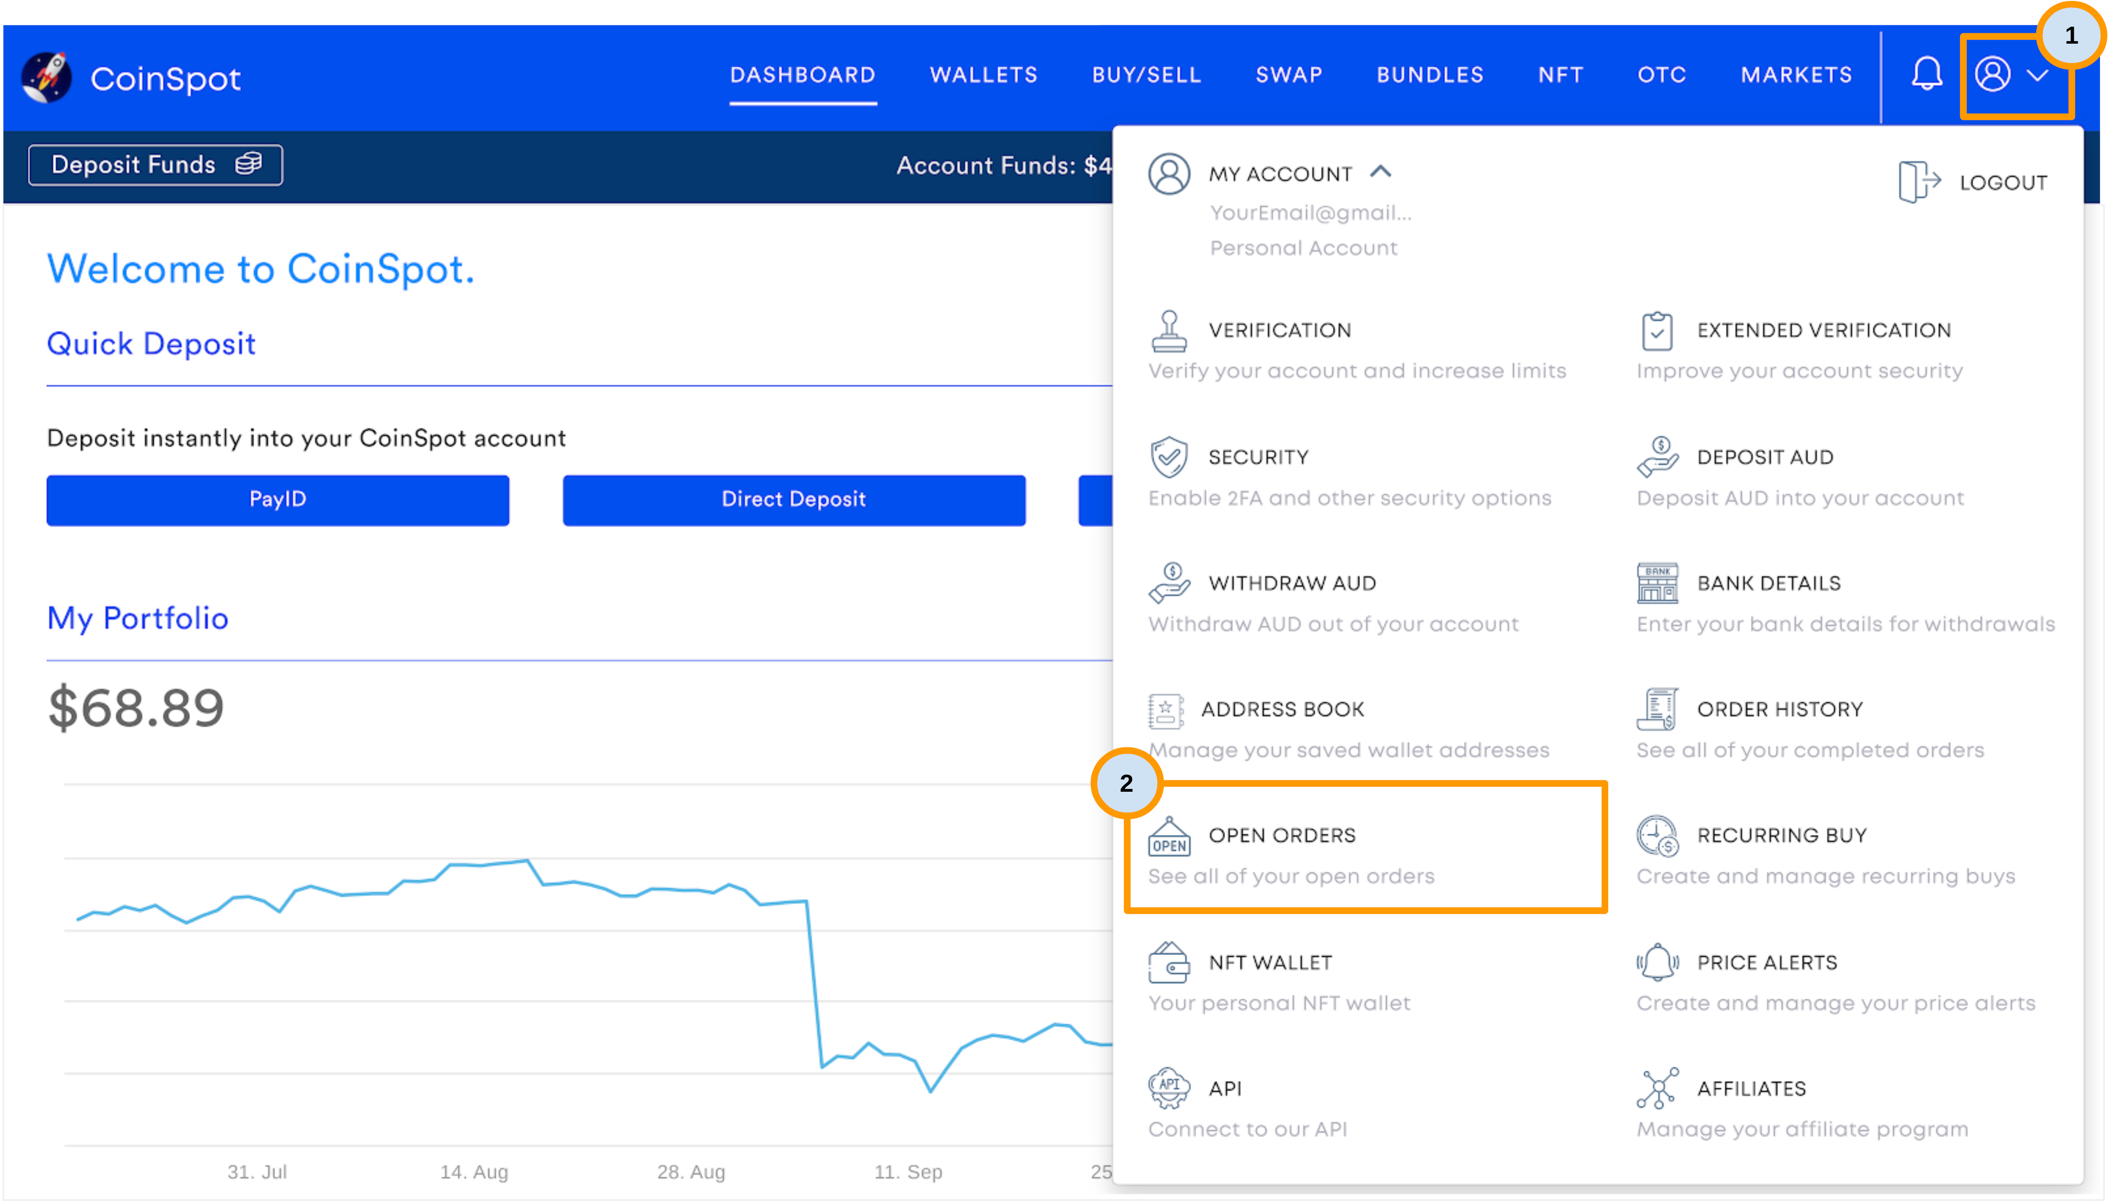The image size is (2111, 1202).
Task: Click the user profile avatar icon
Action: (1992, 74)
